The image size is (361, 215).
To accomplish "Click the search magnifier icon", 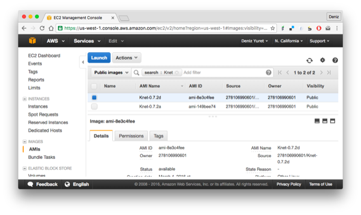I will click(137, 73).
